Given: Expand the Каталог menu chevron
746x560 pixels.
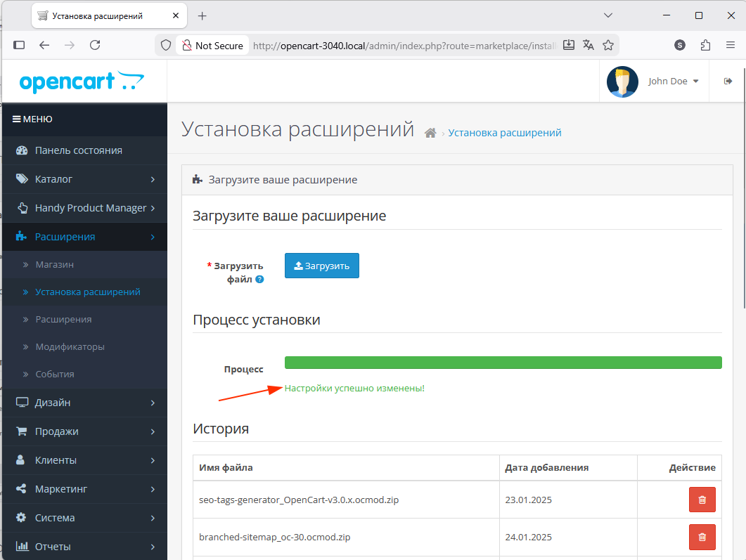Looking at the screenshot, I should click(x=153, y=179).
